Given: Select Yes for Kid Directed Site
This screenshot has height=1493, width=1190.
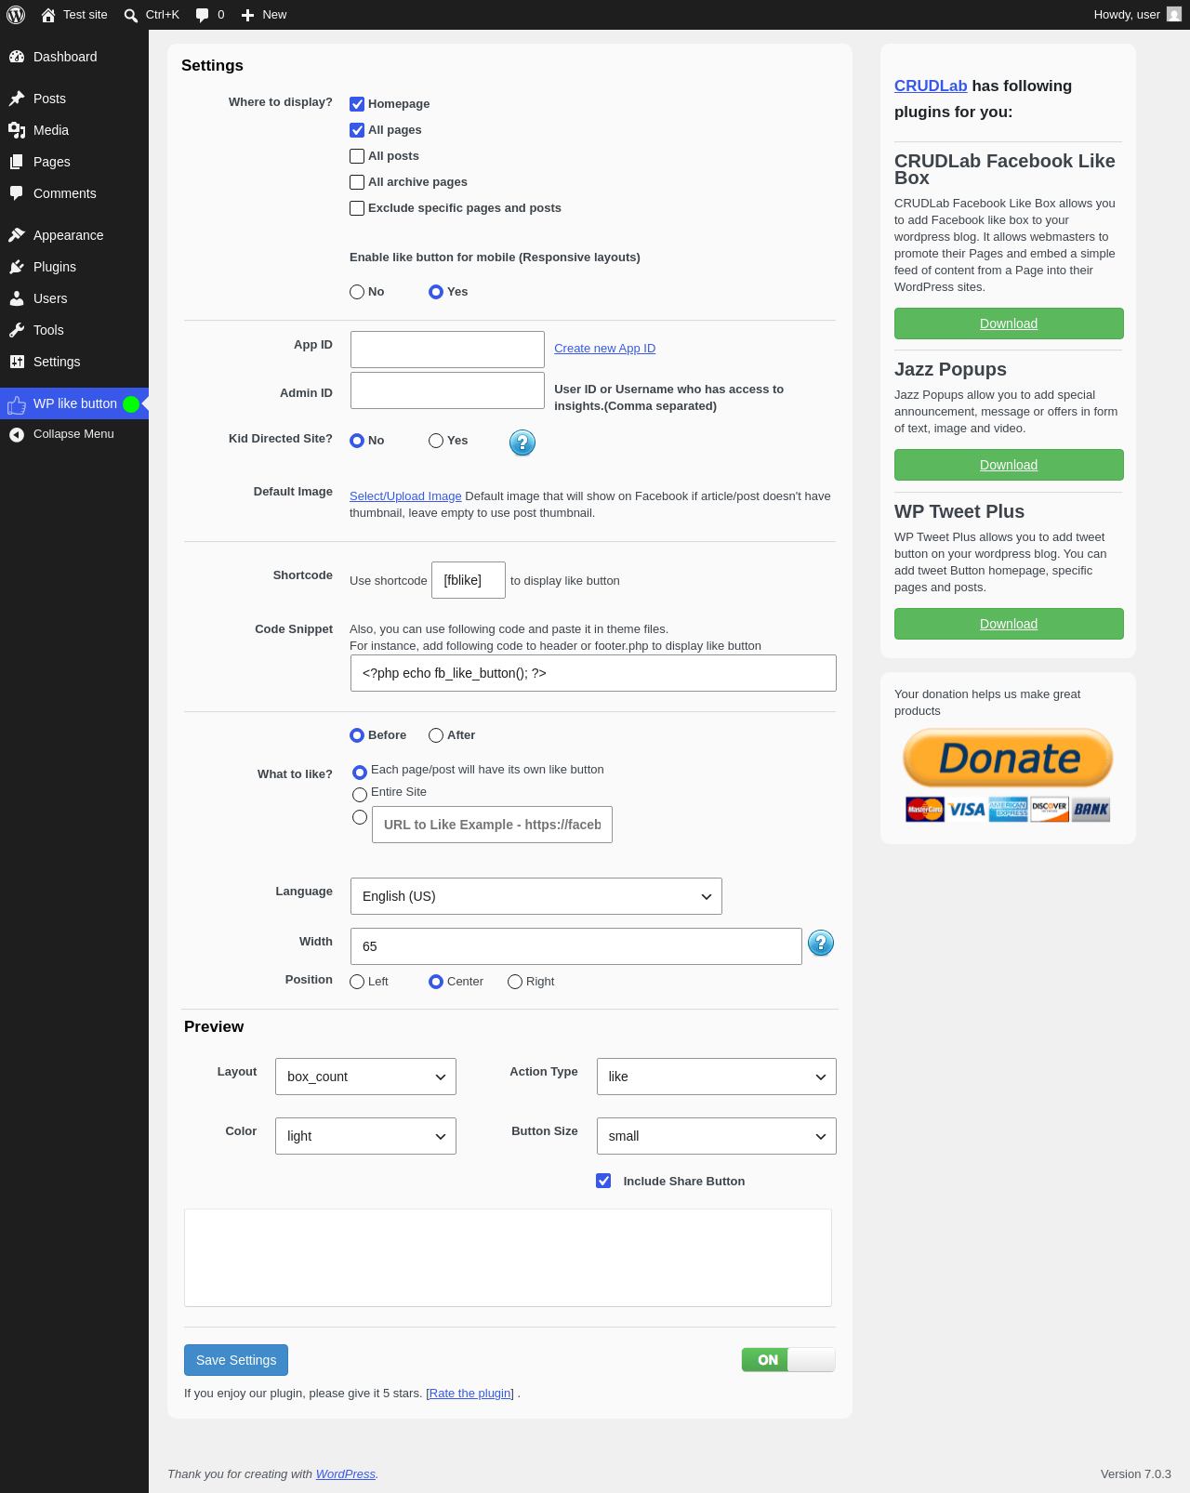Looking at the screenshot, I should [436, 441].
